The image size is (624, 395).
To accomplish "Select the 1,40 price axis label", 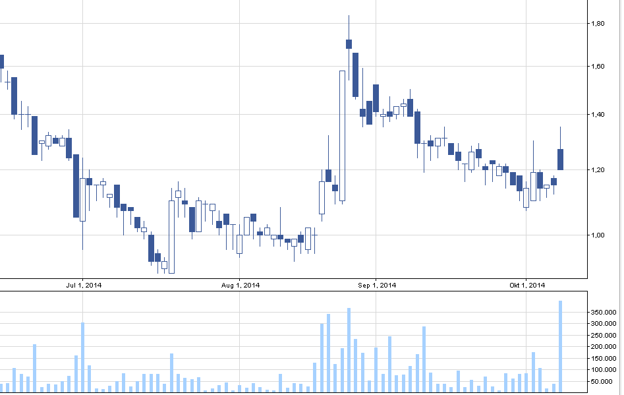I will click(x=598, y=115).
